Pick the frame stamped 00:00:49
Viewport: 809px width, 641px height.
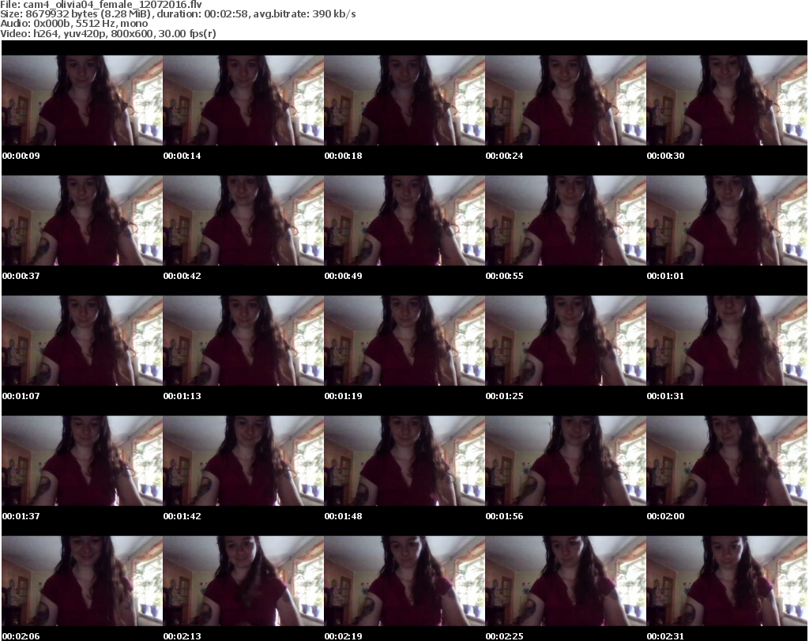click(x=404, y=221)
